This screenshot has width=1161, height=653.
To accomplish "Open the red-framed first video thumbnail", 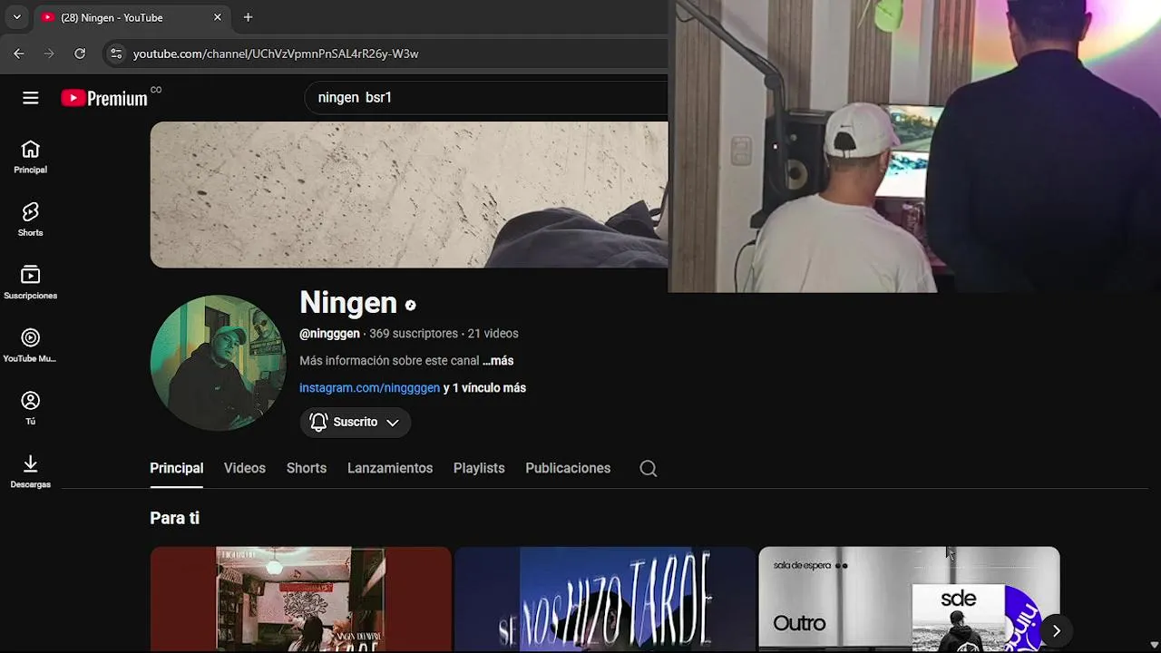I will [x=300, y=599].
